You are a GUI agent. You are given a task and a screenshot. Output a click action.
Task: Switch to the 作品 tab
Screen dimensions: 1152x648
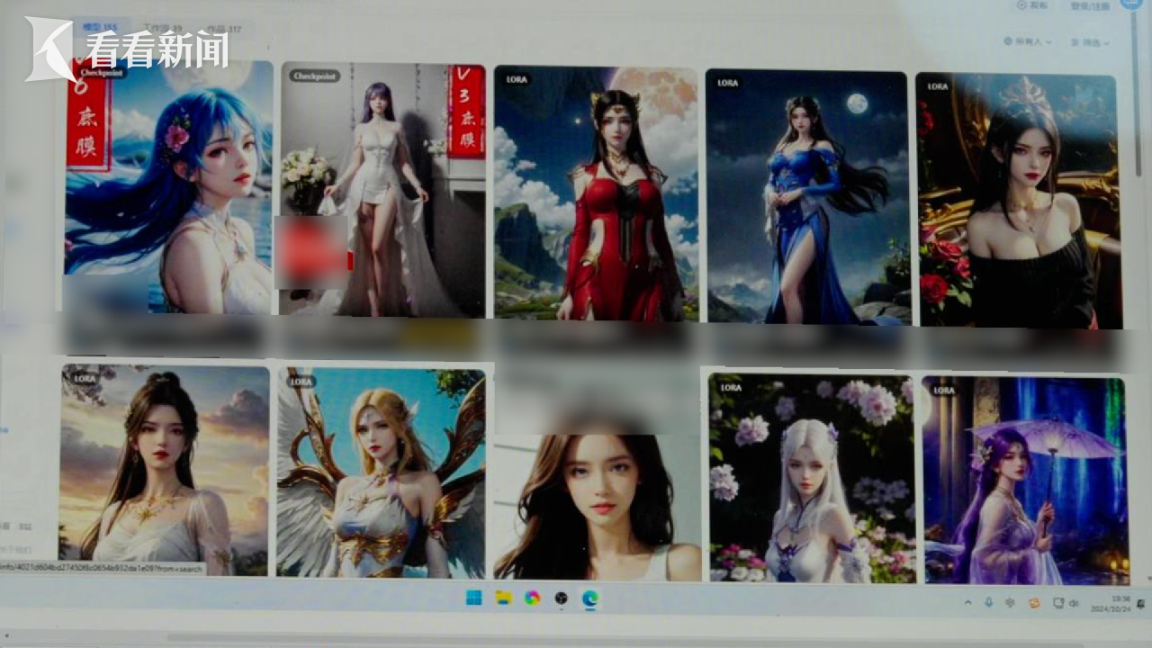point(220,30)
